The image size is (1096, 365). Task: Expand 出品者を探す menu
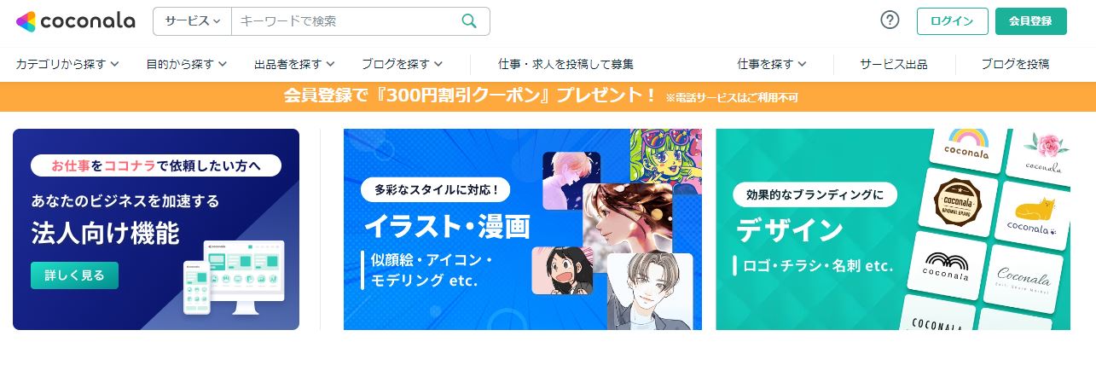click(294, 64)
